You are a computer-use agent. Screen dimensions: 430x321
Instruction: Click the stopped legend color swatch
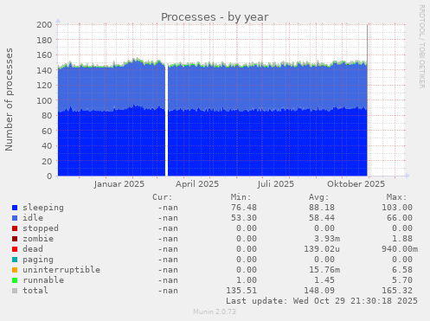click(x=15, y=228)
